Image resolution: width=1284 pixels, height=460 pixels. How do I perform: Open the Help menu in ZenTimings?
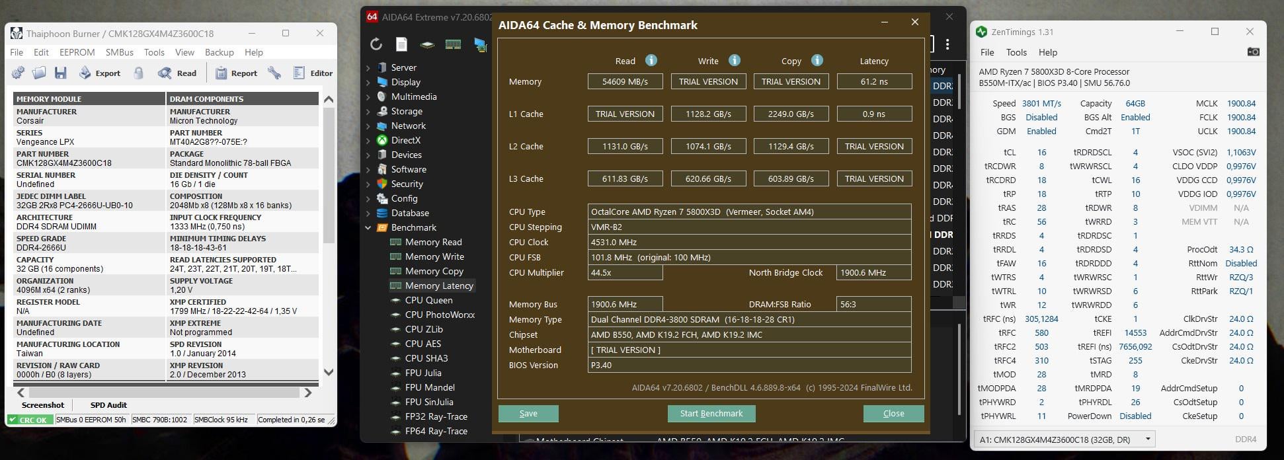tap(1048, 52)
